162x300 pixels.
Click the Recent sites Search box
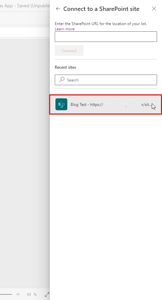pyautogui.click(x=106, y=80)
